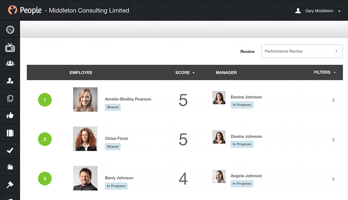
Task: Open Gary Middleton user menu
Action: 318,11
